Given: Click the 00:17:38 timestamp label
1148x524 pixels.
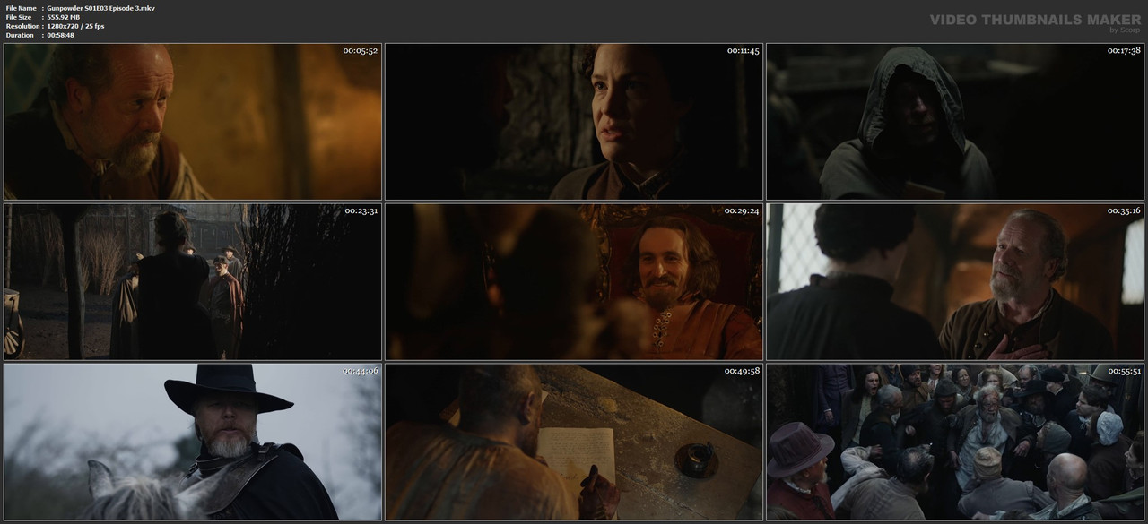Looking at the screenshot, I should [x=1124, y=50].
